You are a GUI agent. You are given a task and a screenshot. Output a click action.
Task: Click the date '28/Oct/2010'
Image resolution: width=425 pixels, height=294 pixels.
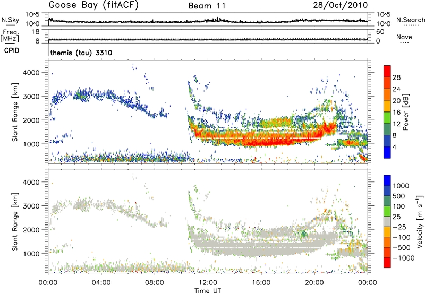341,5
